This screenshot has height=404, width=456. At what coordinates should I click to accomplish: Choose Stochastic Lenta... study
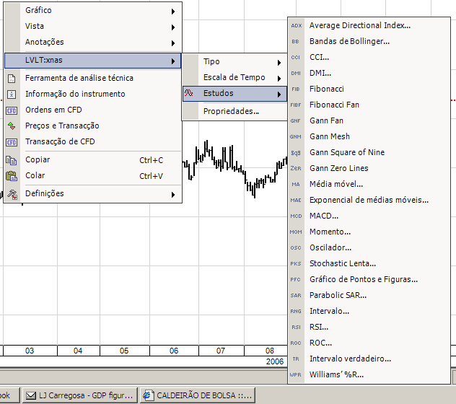369,263
